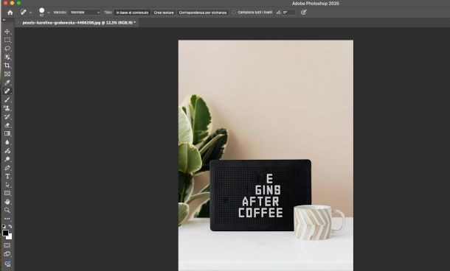Select the Rectangular Marquee tool
Screen dimensions: 450x271
7,40
